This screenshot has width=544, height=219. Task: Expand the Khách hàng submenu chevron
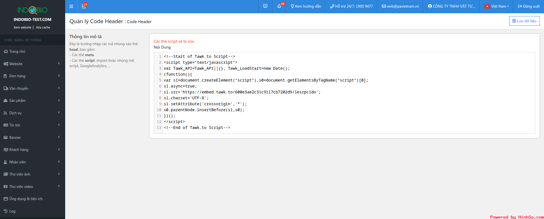coord(59,149)
